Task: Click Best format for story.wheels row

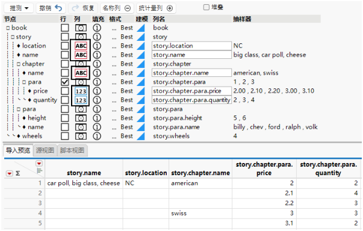Action: (126, 136)
